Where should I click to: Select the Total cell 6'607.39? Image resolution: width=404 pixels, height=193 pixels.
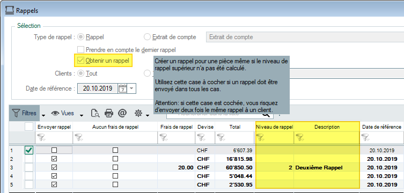pos(235,150)
